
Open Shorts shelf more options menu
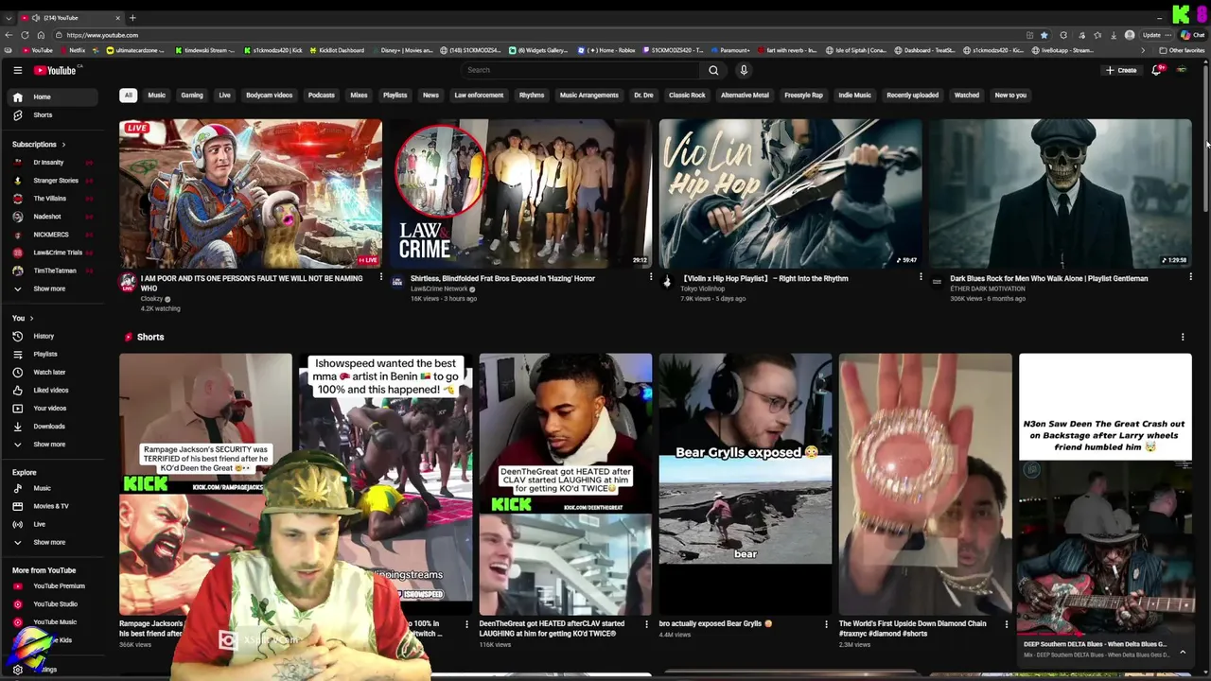(x=1182, y=337)
